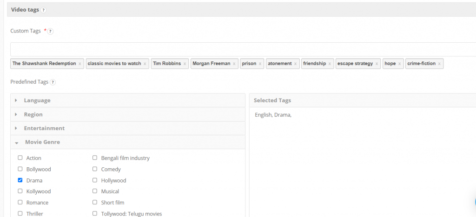Click the 'Morgan Freeman' tag text
The image size is (476, 217).
coord(212,64)
